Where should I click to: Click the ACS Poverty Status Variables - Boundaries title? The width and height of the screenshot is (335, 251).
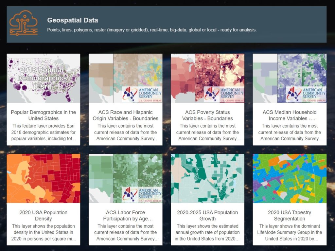pos(207,115)
